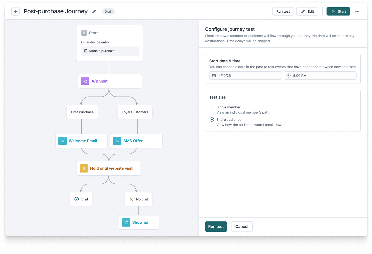The width and height of the screenshot is (372, 254).
Task: Open the start date picker showing 4/10/25
Action: click(x=245, y=76)
